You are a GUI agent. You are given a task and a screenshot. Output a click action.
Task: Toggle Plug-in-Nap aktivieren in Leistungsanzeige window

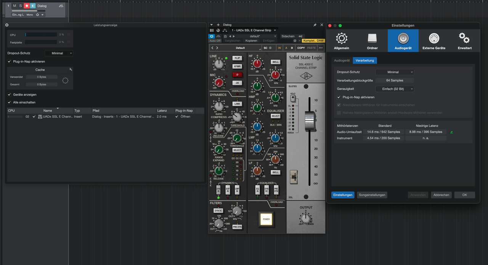(x=10, y=61)
